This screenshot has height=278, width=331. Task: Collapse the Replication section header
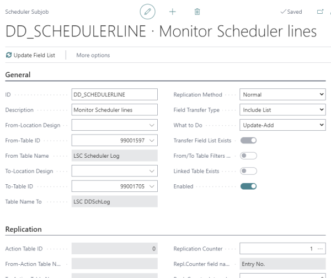tap(23, 229)
